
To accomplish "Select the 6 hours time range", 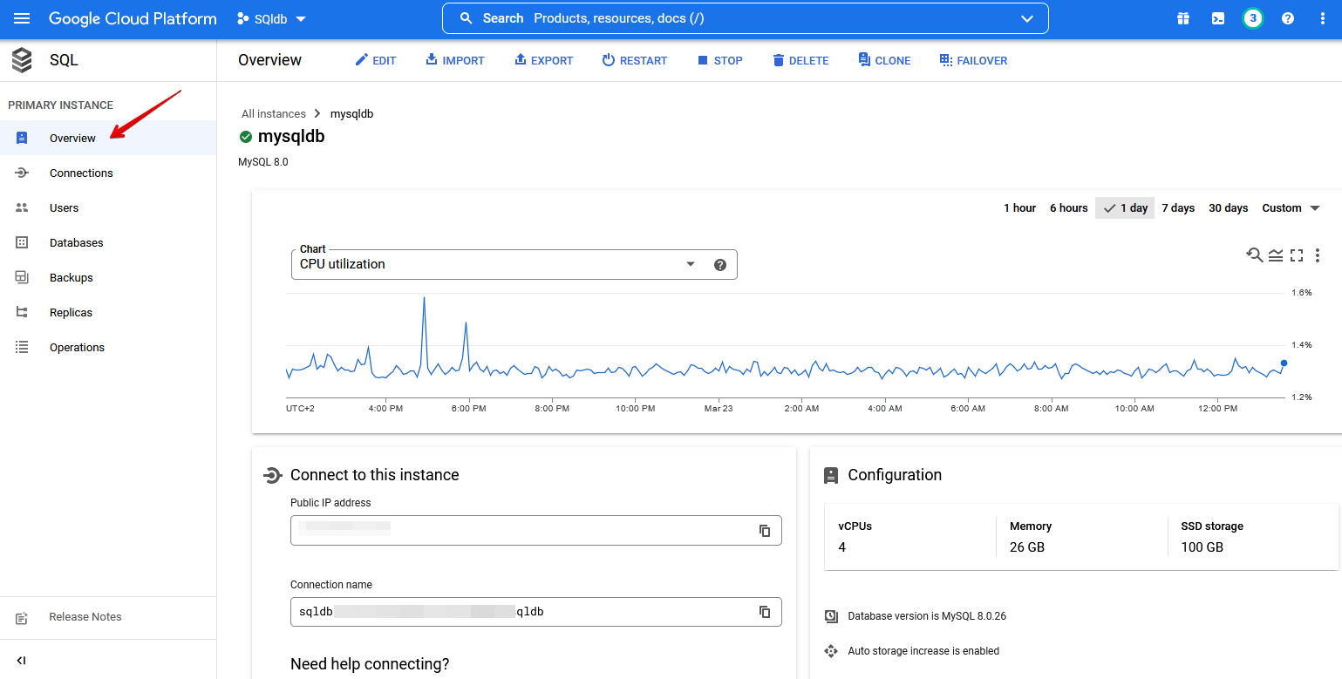I will point(1068,208).
